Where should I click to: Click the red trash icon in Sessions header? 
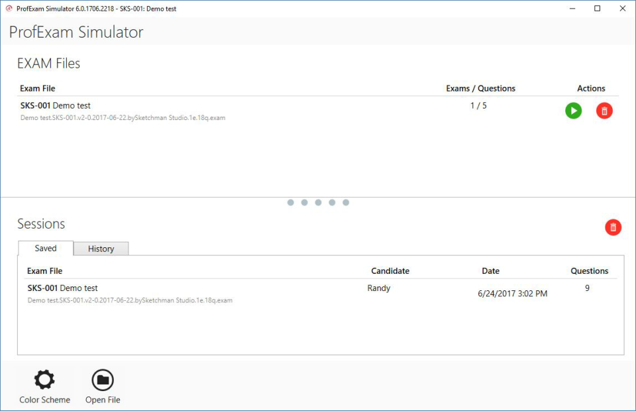point(613,227)
